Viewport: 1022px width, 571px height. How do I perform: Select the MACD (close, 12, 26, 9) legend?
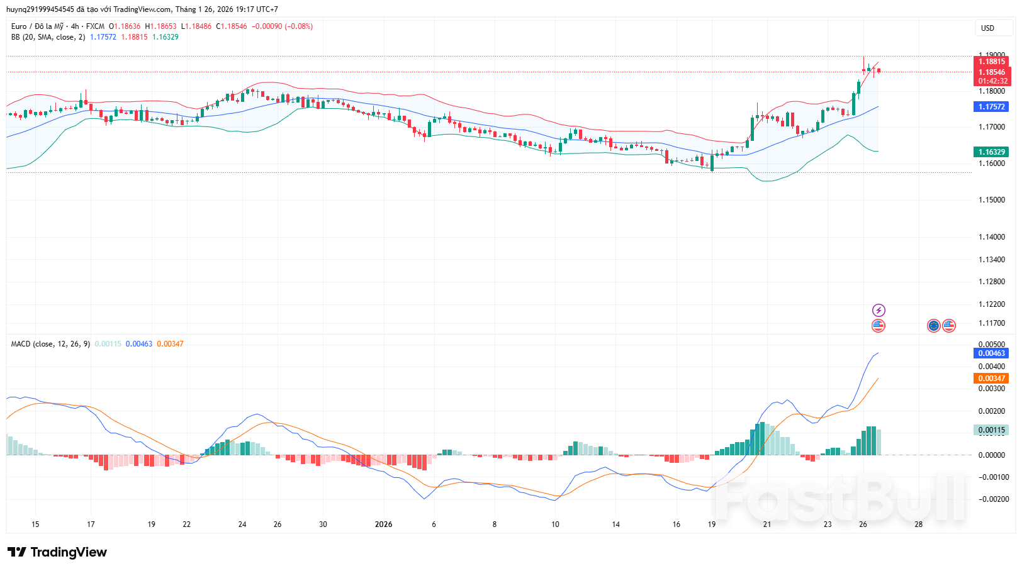pos(50,344)
